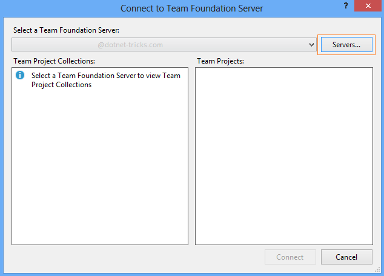Click empty space in Team Project Collections list
Viewport: 384px width, 276px height.
[x=100, y=169]
